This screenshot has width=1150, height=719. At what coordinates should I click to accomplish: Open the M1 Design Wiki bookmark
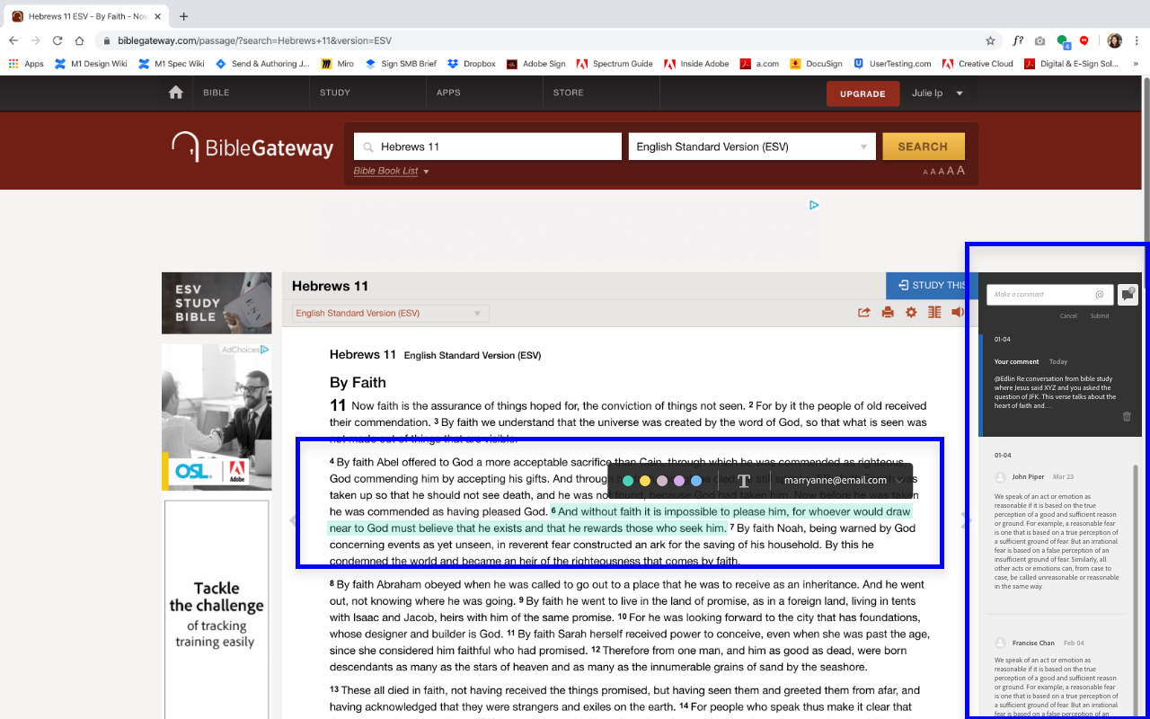pos(91,64)
